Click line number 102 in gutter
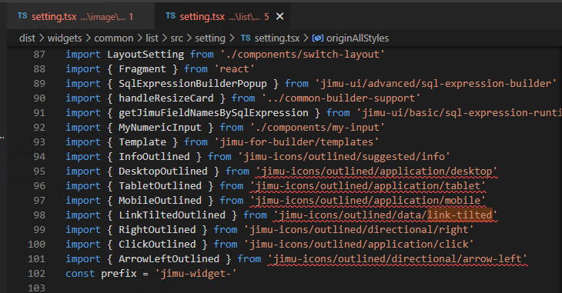This screenshot has height=293, width=562. tap(36, 274)
